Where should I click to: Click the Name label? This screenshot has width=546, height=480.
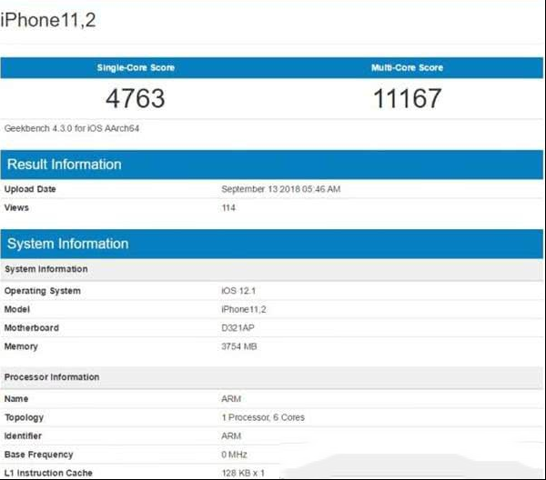[x=16, y=398]
